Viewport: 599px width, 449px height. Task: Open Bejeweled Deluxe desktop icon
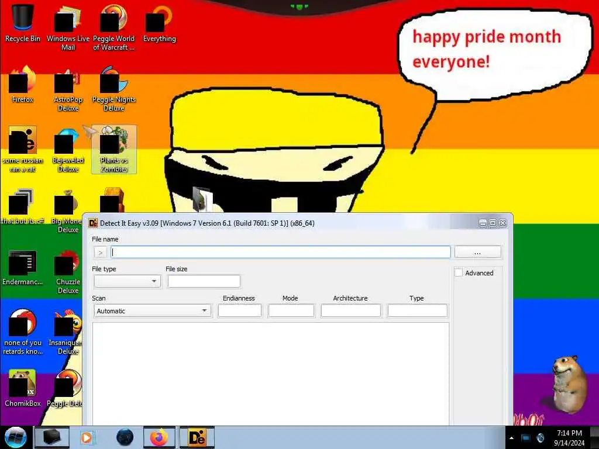pyautogui.click(x=68, y=149)
